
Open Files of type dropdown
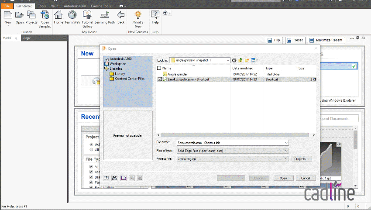pos(286,151)
